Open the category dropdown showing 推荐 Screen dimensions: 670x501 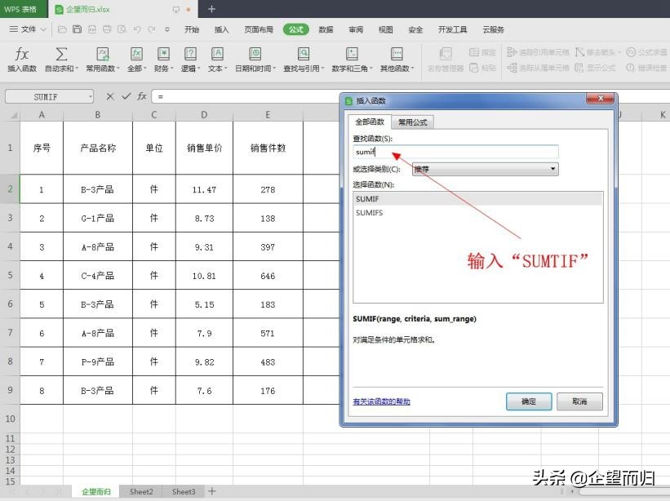click(x=552, y=168)
